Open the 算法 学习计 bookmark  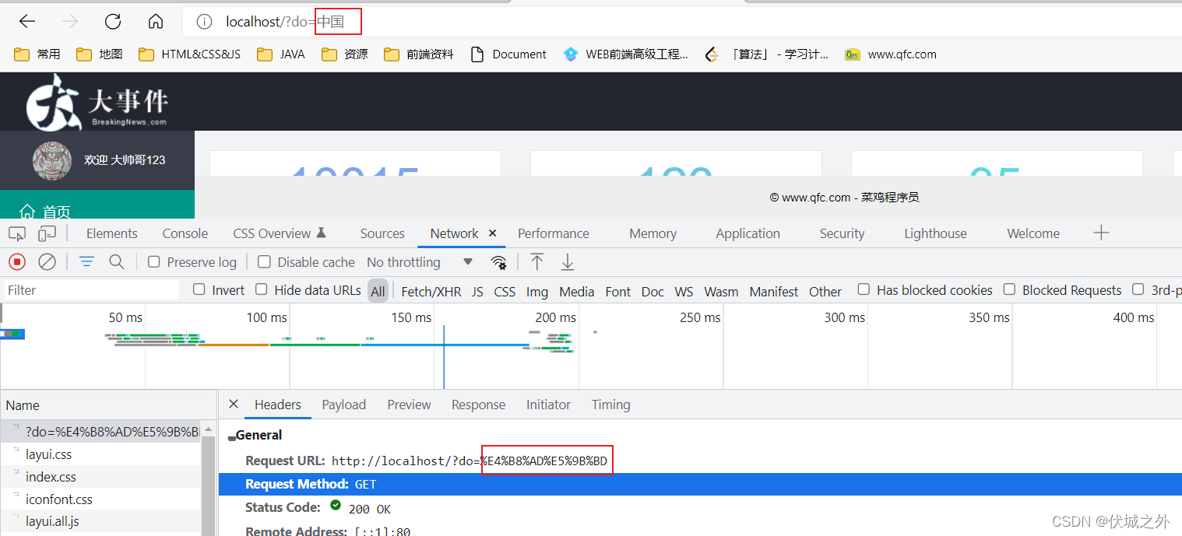pos(767,54)
